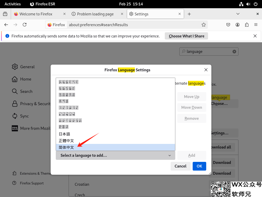Select 日本語 in the language list
This screenshot has height=197, width=262.
click(115, 134)
